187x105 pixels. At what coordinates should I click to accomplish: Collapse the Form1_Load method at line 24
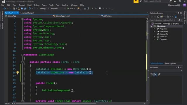pos(22,101)
